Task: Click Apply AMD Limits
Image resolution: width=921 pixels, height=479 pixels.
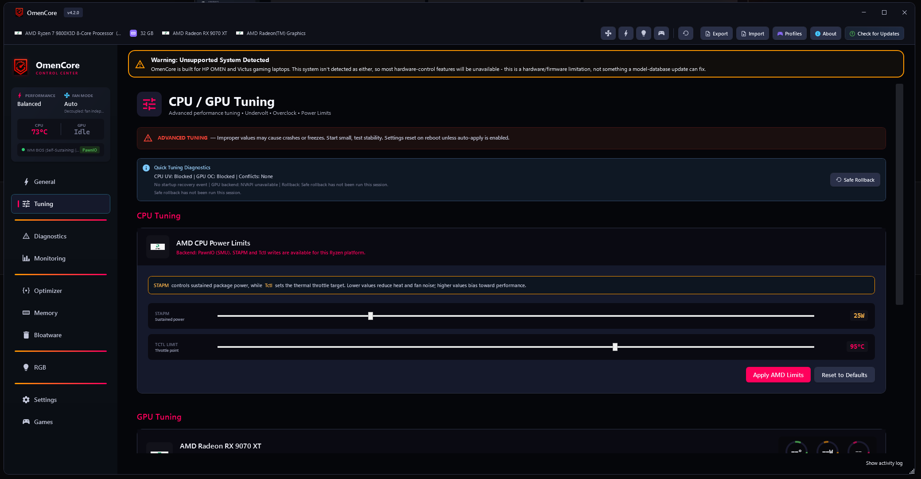Action: (778, 375)
